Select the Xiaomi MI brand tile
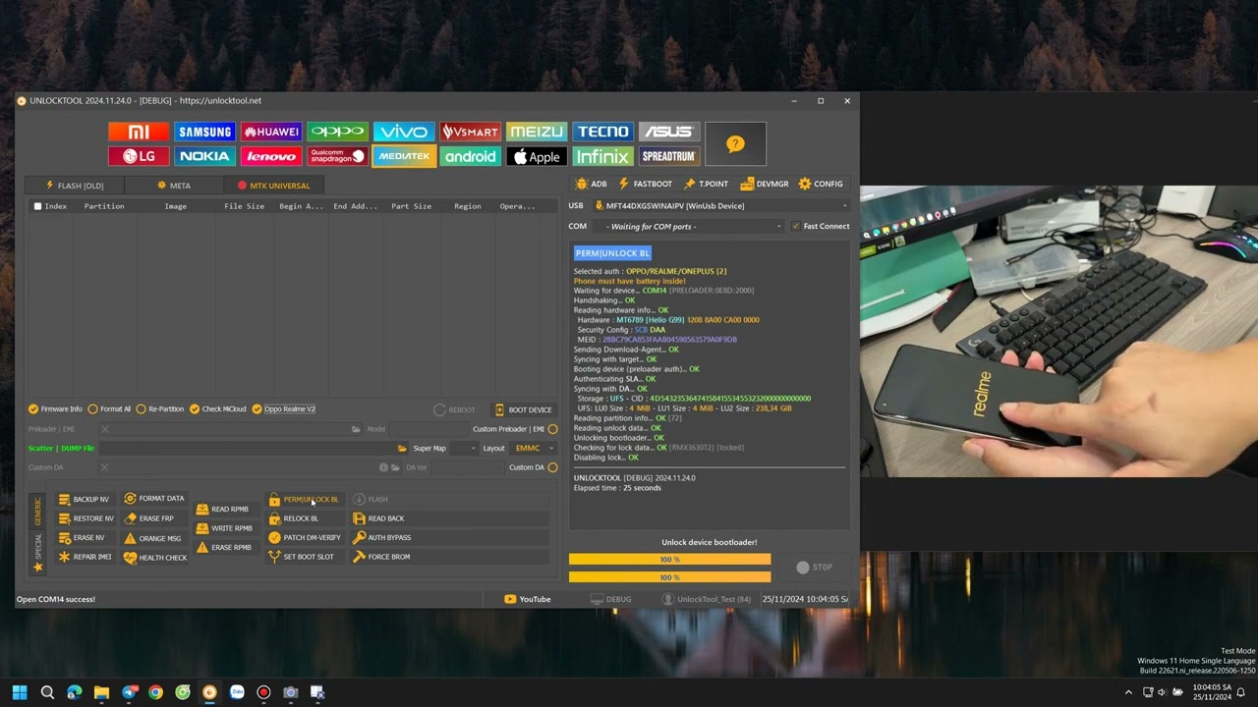The image size is (1258, 707). point(139,132)
